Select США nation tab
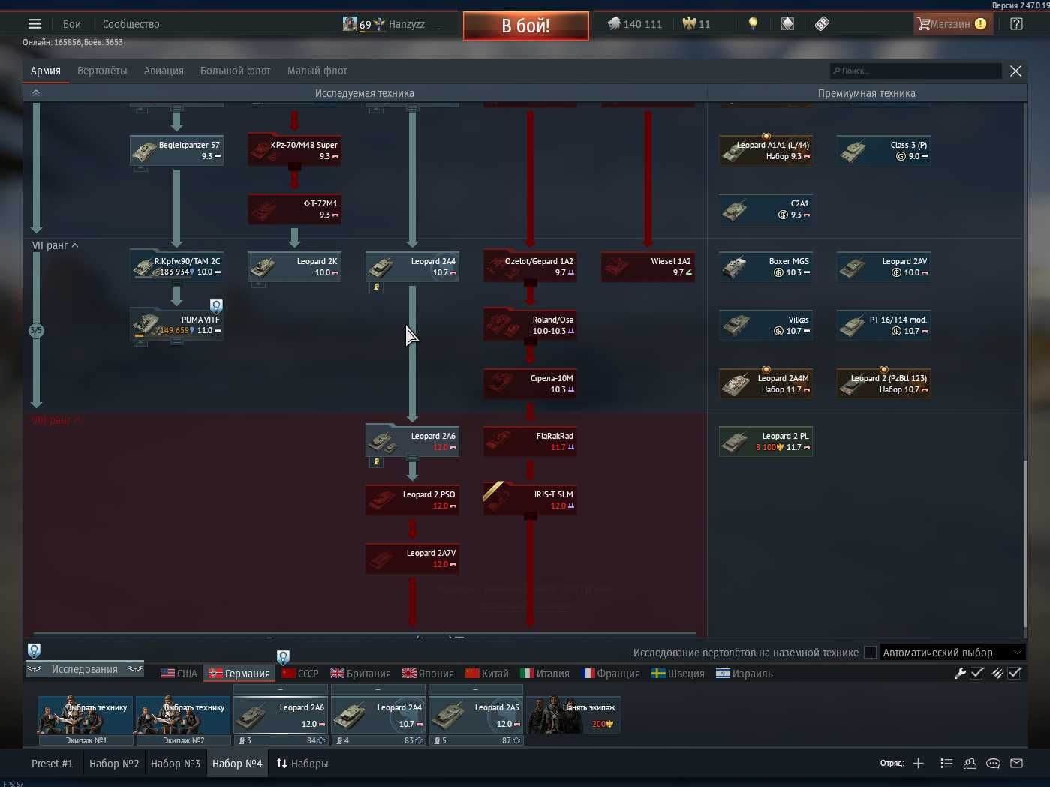Screen dimensions: 1050x787 [x=179, y=674]
